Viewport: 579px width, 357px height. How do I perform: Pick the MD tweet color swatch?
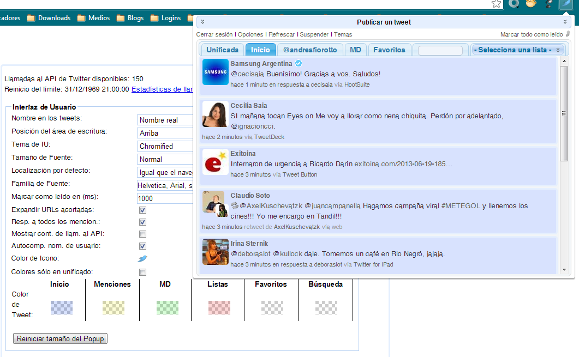[x=168, y=307]
